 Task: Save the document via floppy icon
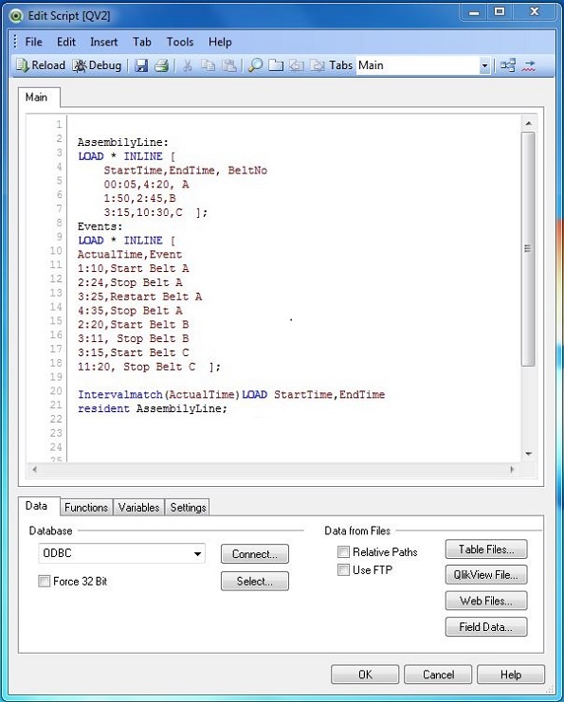click(141, 65)
